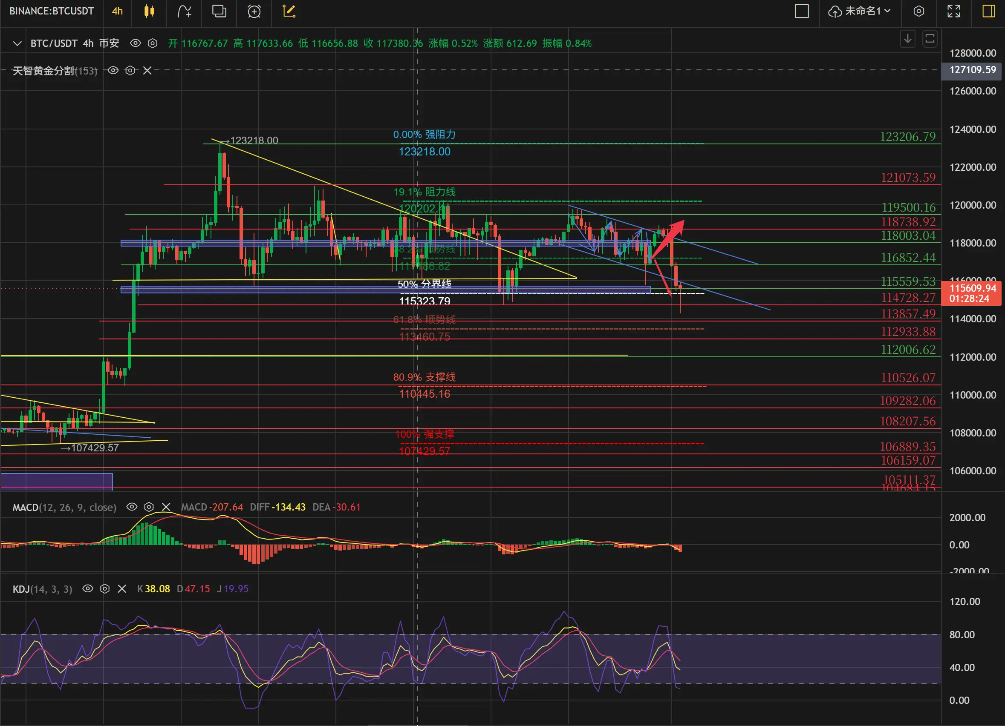Collapse the BTC/USDT legend chevron
The width and height of the screenshot is (1005, 726).
tap(17, 43)
